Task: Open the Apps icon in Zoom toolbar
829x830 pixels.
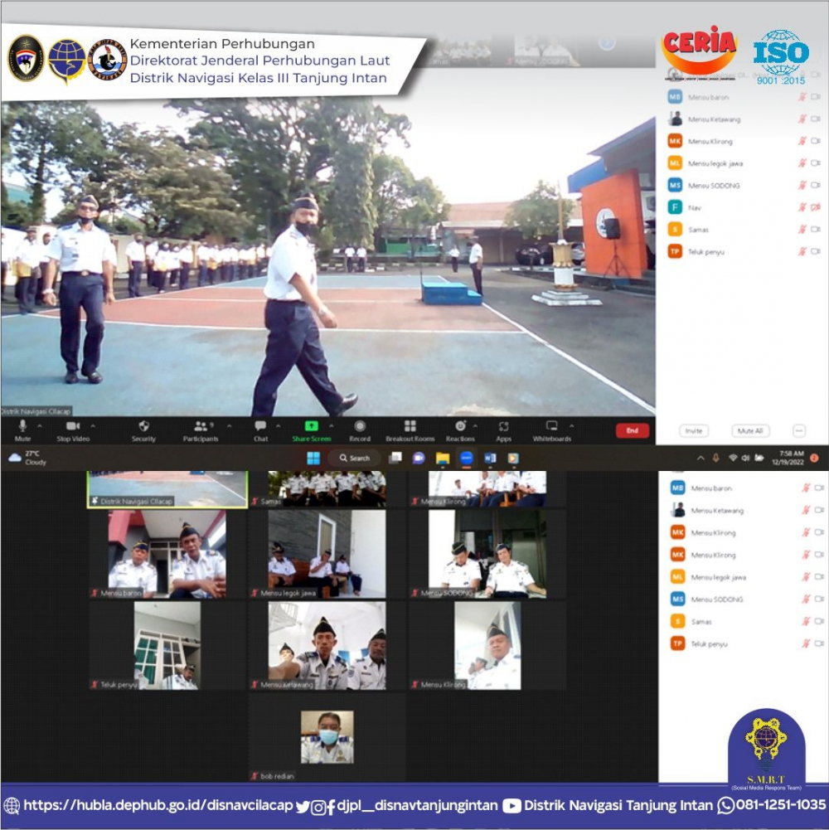Action: pos(503,427)
